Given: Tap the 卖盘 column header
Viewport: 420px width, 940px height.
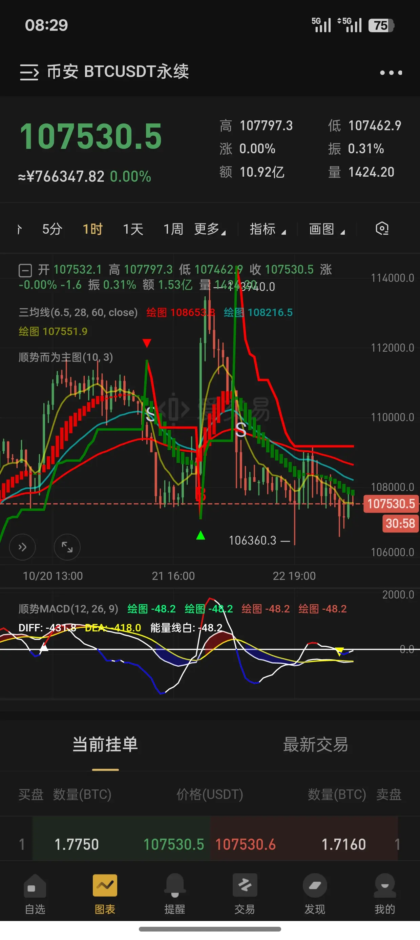Looking at the screenshot, I should click(x=388, y=795).
